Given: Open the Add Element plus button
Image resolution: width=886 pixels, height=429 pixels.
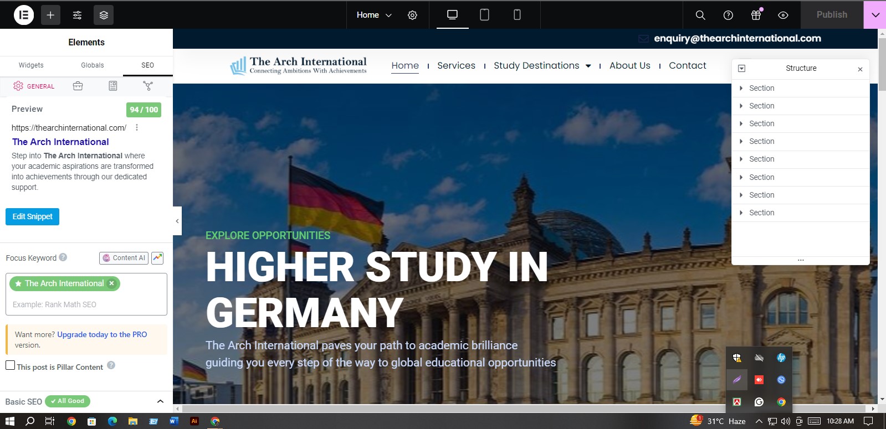Looking at the screenshot, I should point(50,15).
